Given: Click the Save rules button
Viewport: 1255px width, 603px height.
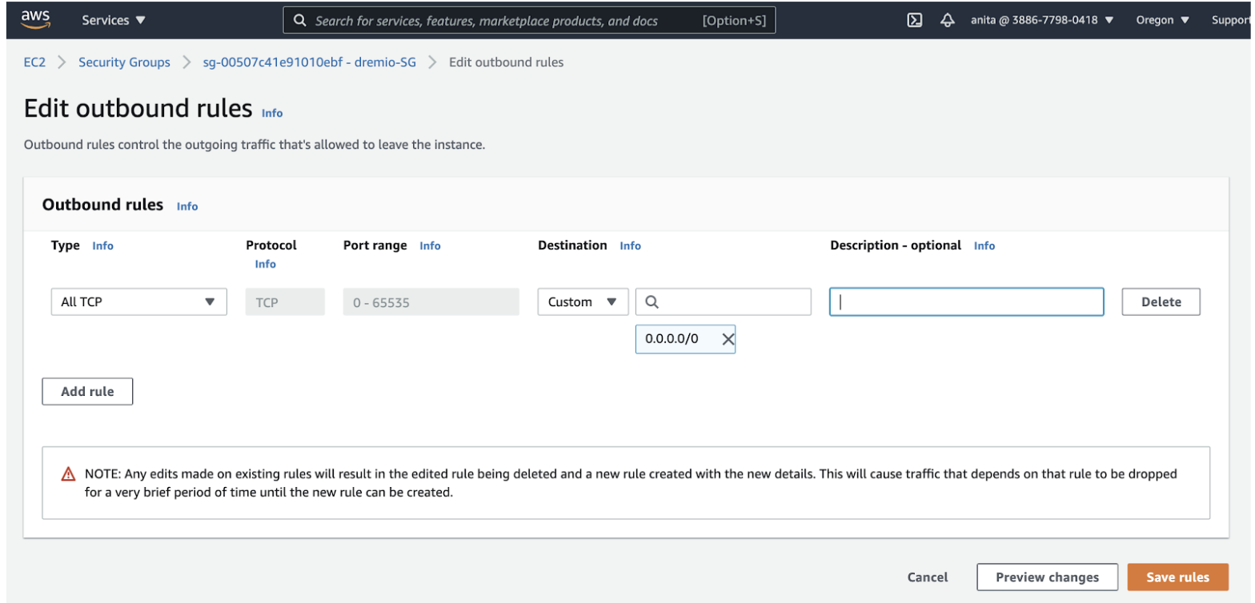Looking at the screenshot, I should pyautogui.click(x=1177, y=577).
